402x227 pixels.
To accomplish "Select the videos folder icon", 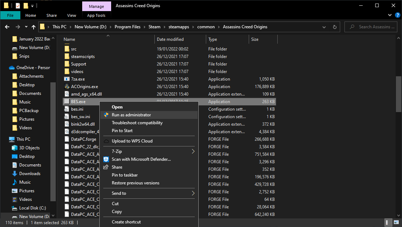I will point(67,71).
